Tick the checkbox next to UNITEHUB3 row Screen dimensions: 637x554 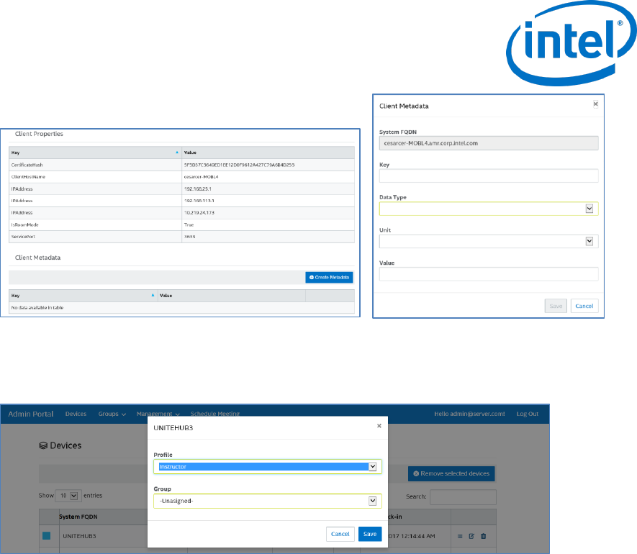(x=47, y=536)
